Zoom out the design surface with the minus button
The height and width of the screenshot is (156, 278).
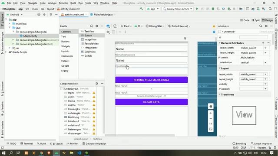211,118
